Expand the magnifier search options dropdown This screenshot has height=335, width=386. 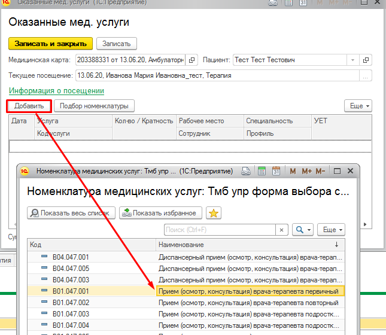[303, 230]
